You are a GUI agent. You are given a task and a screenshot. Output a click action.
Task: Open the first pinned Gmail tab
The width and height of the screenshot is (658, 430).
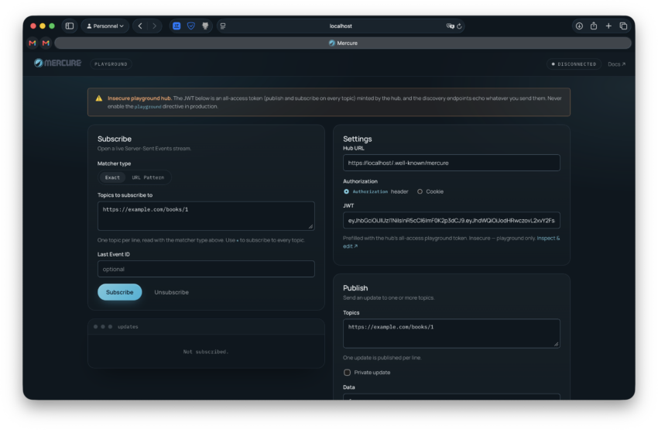(33, 43)
